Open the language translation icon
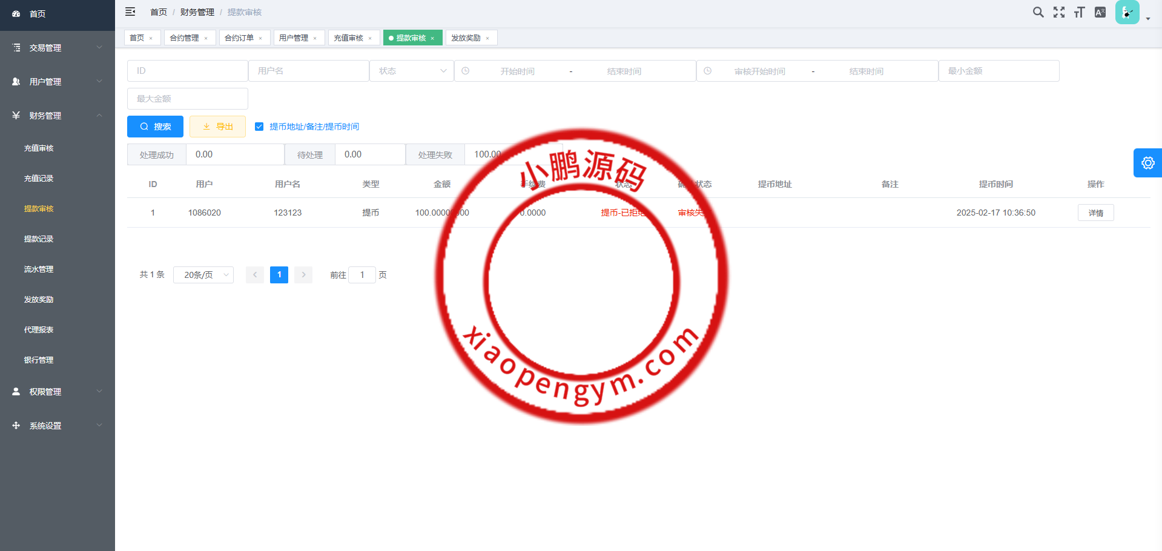This screenshot has height=551, width=1162. (x=1100, y=12)
